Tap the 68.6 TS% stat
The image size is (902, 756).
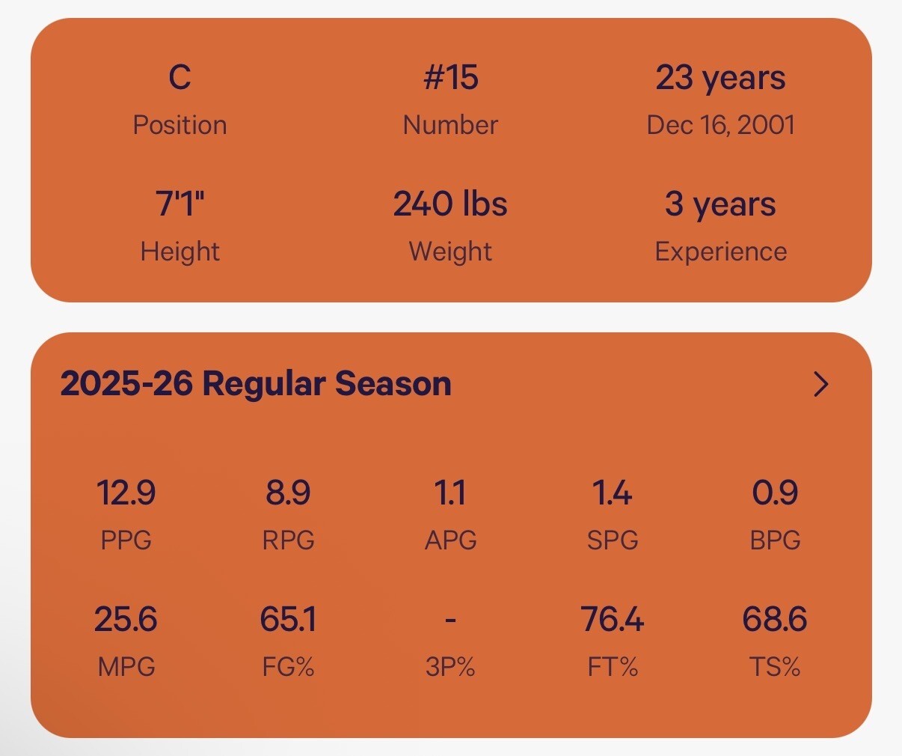pos(775,641)
